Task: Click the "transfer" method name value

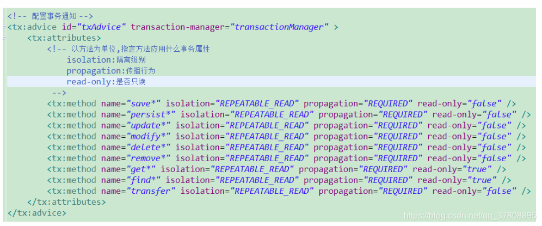Action: tap(151, 191)
